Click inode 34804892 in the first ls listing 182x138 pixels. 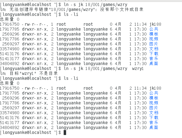point(10,64)
